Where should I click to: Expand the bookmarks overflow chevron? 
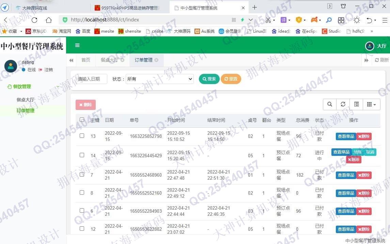(372, 31)
